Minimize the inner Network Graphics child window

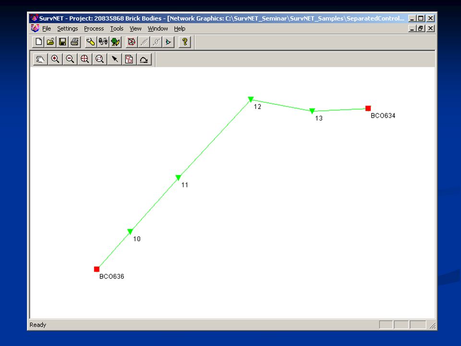[412, 28]
